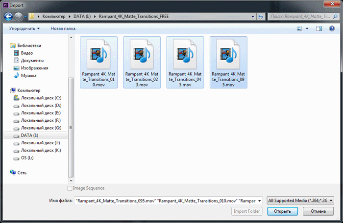This screenshot has height=223, width=343.
Task: Click the grayed Forward navigation arrow
Action: [19, 17]
